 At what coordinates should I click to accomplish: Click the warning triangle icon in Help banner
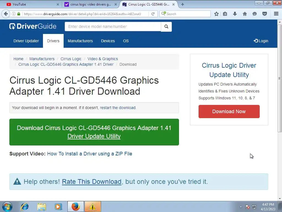point(17,181)
